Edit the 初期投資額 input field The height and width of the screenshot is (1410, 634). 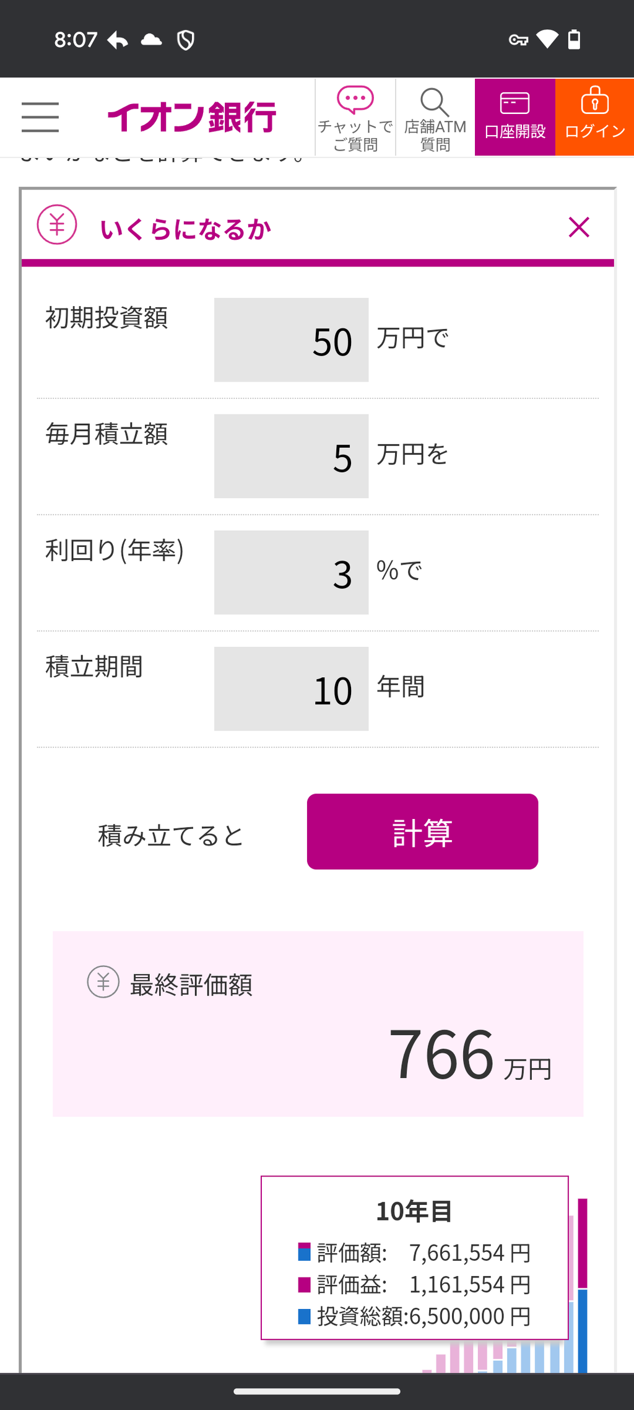(291, 340)
